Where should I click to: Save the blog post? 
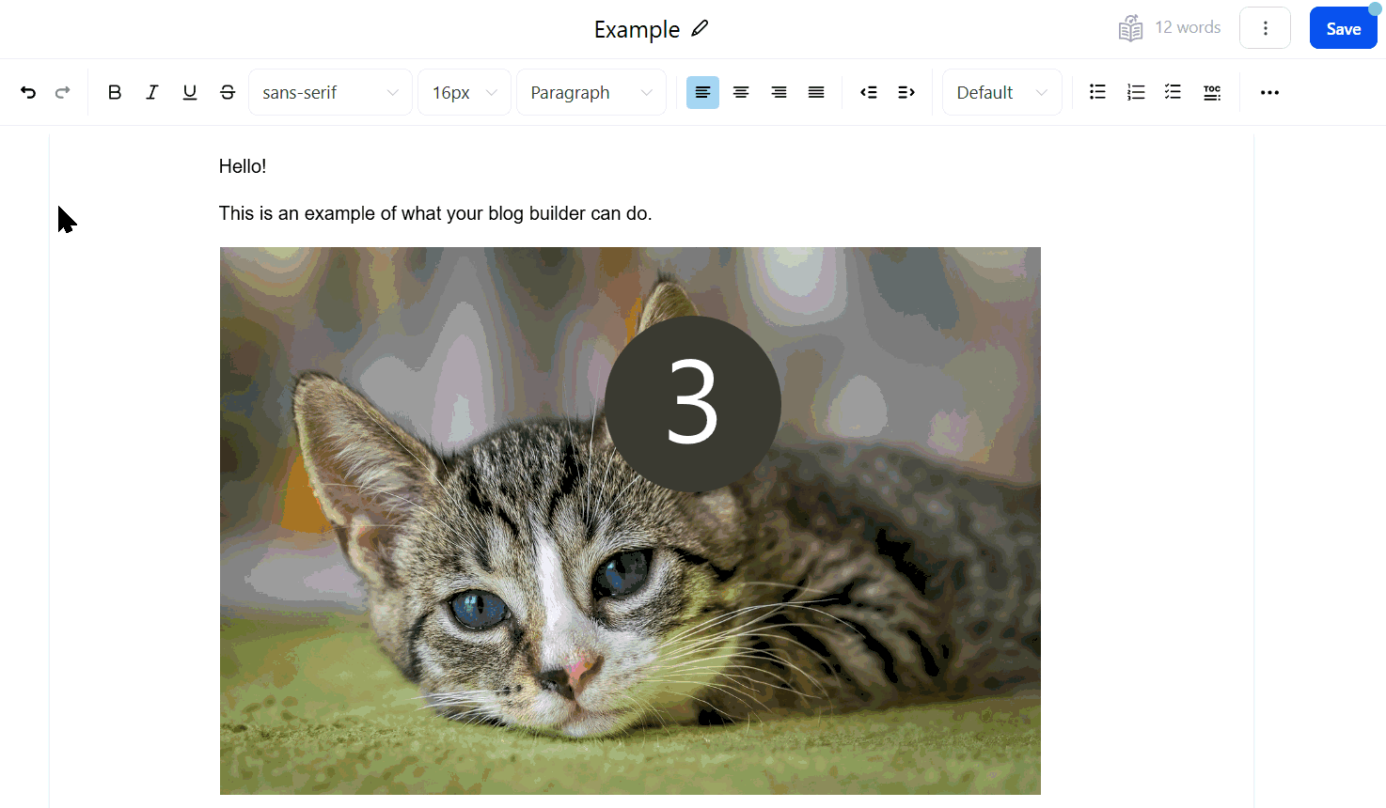pyautogui.click(x=1344, y=28)
